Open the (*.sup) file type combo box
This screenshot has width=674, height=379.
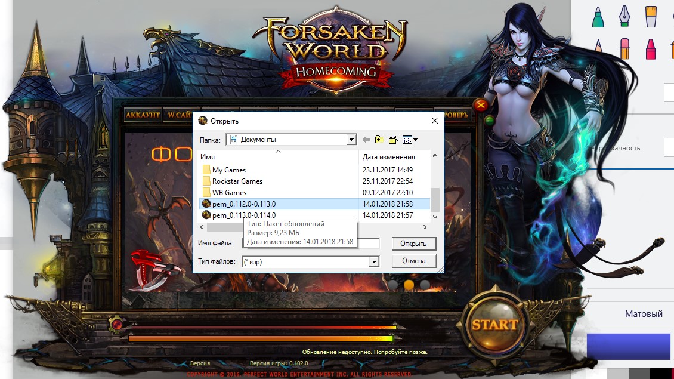tap(310, 261)
